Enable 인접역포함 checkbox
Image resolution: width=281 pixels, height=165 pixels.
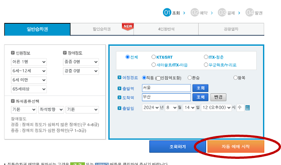[159, 78]
